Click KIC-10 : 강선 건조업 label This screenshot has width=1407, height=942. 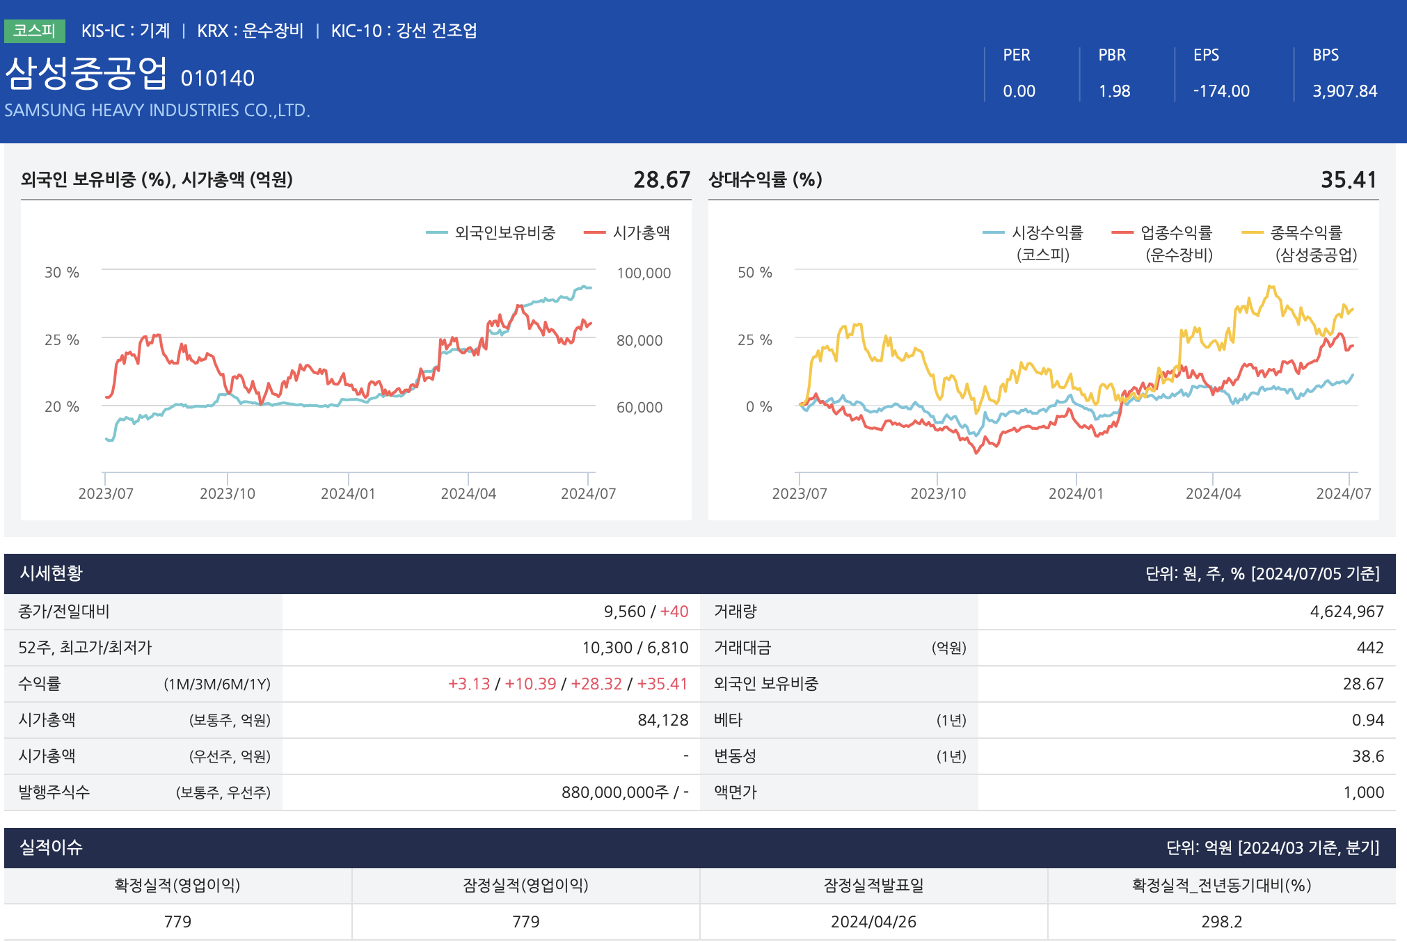coord(404,31)
